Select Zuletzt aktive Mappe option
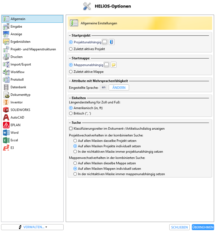This screenshot has height=232, width=216. pos(71,72)
